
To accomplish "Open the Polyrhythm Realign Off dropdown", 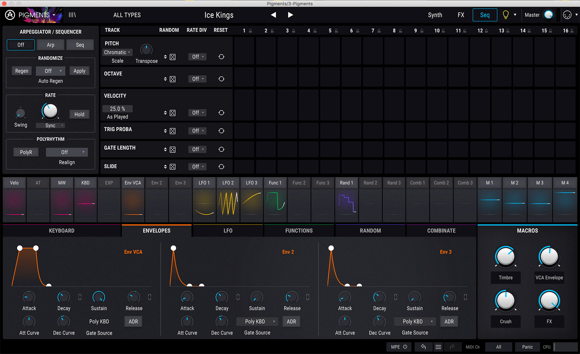I will [x=67, y=152].
